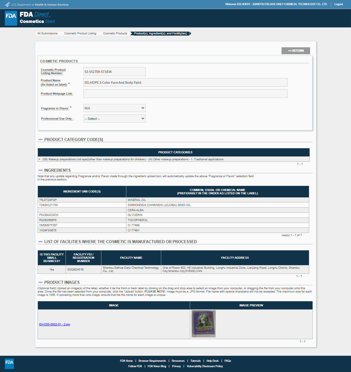Click the FDA Direct Cosmetics Direct title
351x372 pixels.
[37, 18]
